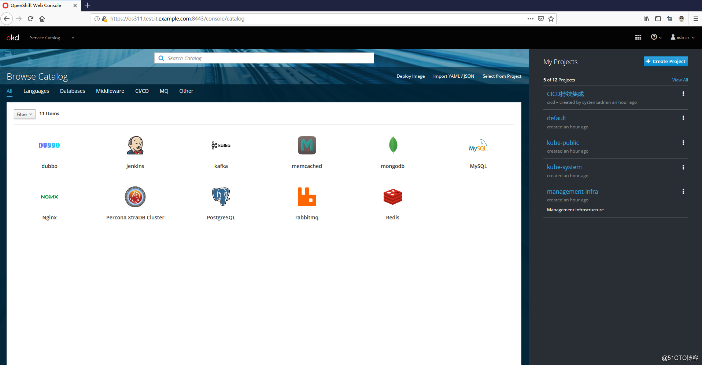
Task: Close the OpenShift Web Console tab
Action: pos(75,6)
